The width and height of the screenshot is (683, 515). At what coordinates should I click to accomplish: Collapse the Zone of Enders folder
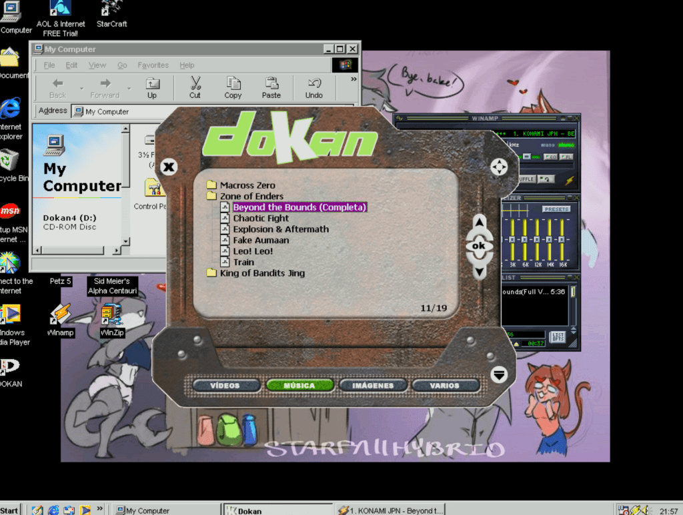tap(251, 196)
